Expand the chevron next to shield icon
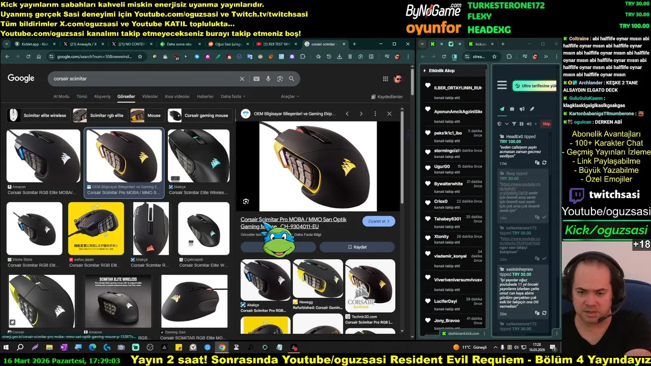 click(506, 124)
